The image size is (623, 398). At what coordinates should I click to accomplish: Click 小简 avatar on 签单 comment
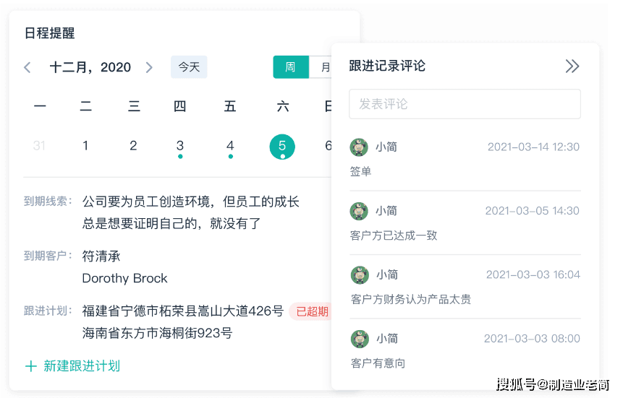359,147
